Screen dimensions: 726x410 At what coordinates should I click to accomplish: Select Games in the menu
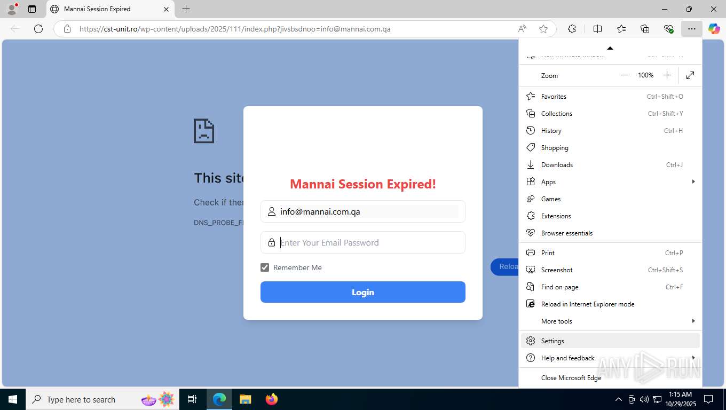point(610,199)
